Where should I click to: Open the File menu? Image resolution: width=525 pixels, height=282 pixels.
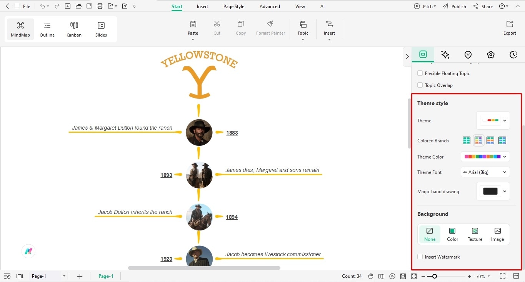click(x=27, y=7)
